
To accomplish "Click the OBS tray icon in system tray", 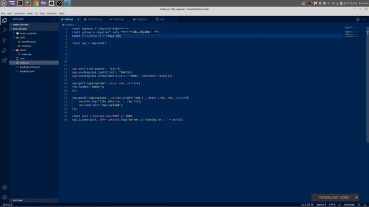I will tap(309, 3).
